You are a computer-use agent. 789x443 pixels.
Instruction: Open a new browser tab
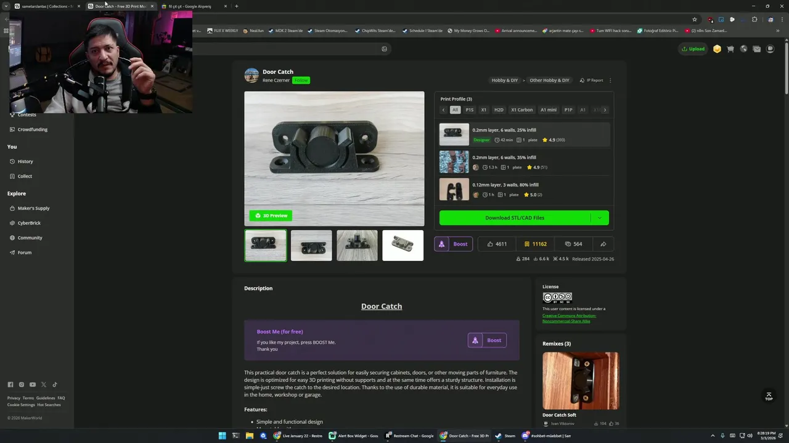[237, 6]
